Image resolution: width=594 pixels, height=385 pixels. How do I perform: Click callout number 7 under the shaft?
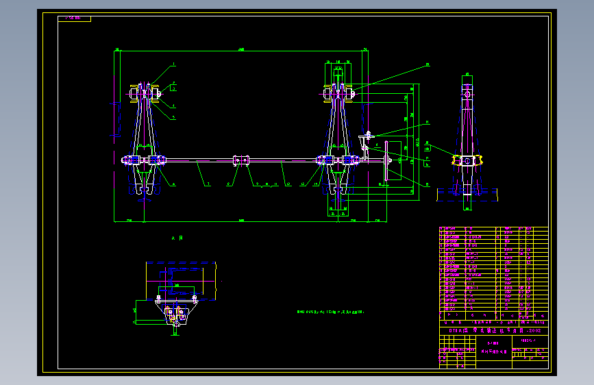coord(208,184)
